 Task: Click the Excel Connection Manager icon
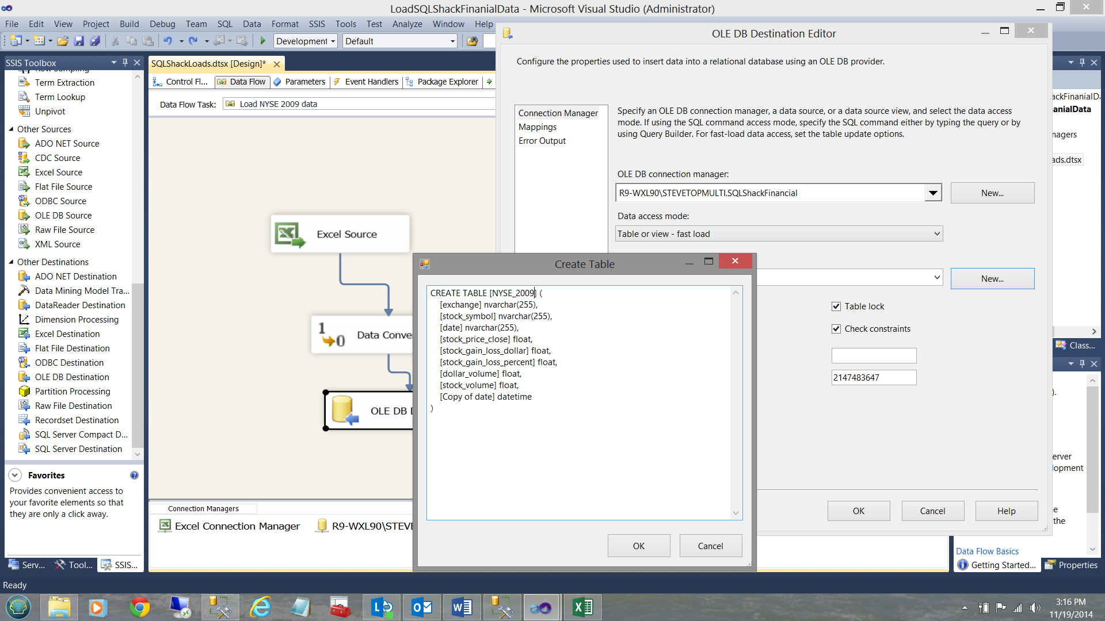[165, 526]
